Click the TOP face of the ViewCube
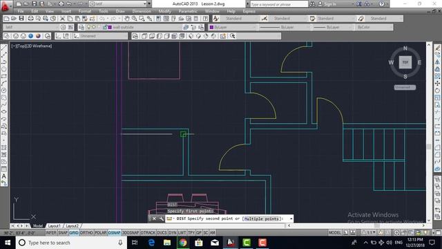Viewport: 442px width, 249px height. (x=405, y=62)
